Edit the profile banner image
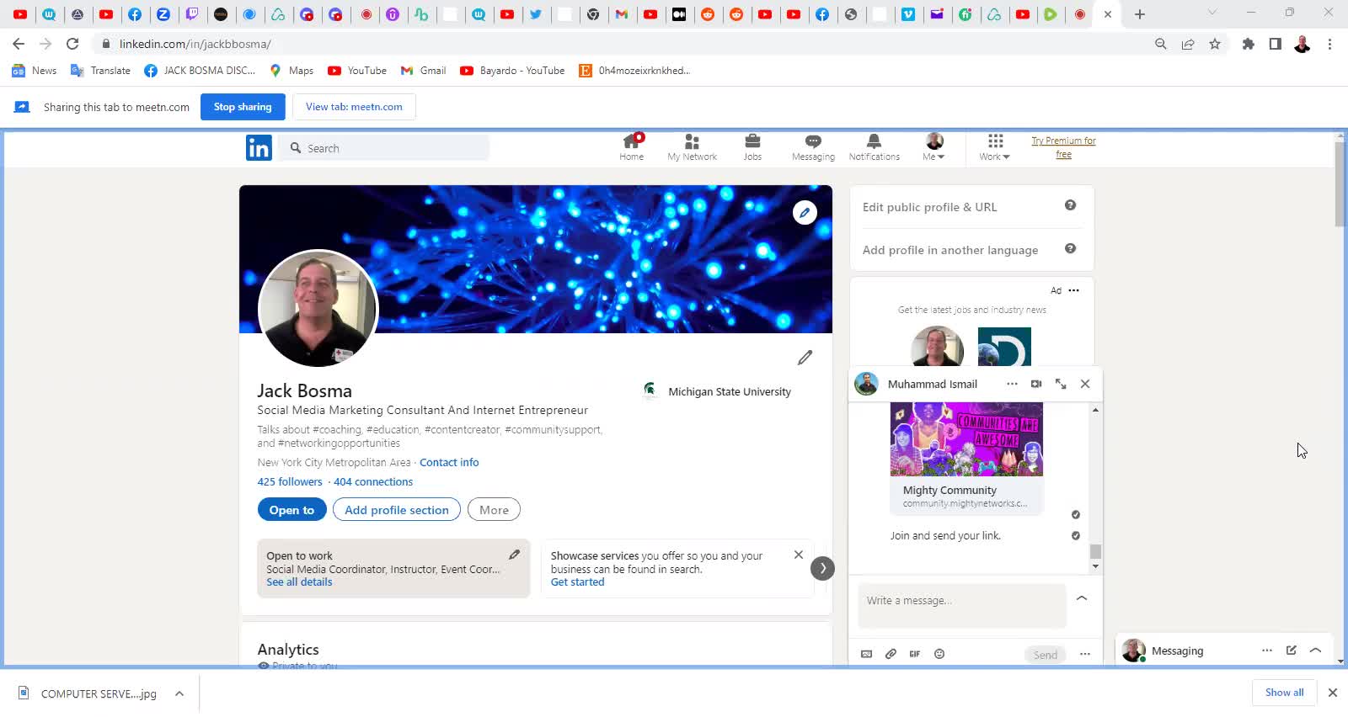Image resolution: width=1348 pixels, height=717 pixels. pos(805,212)
